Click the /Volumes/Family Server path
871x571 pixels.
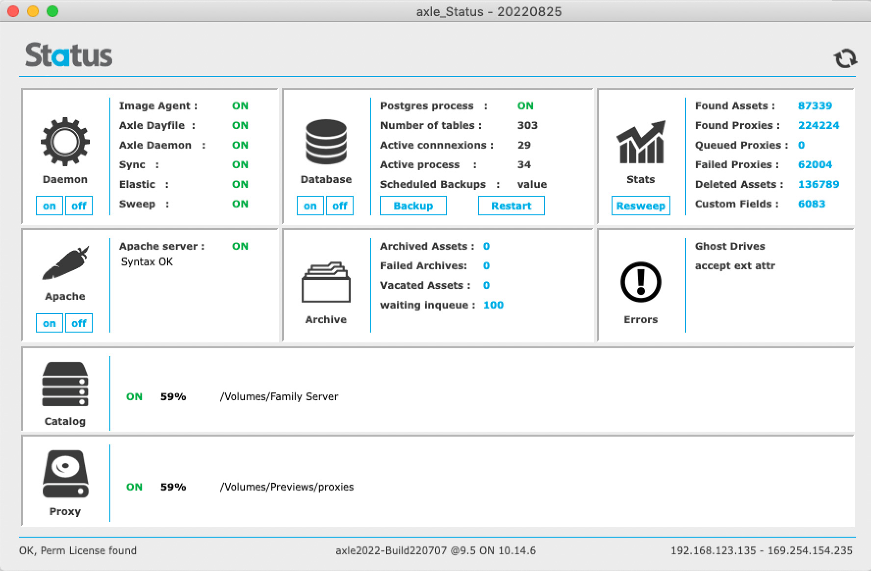pos(279,396)
